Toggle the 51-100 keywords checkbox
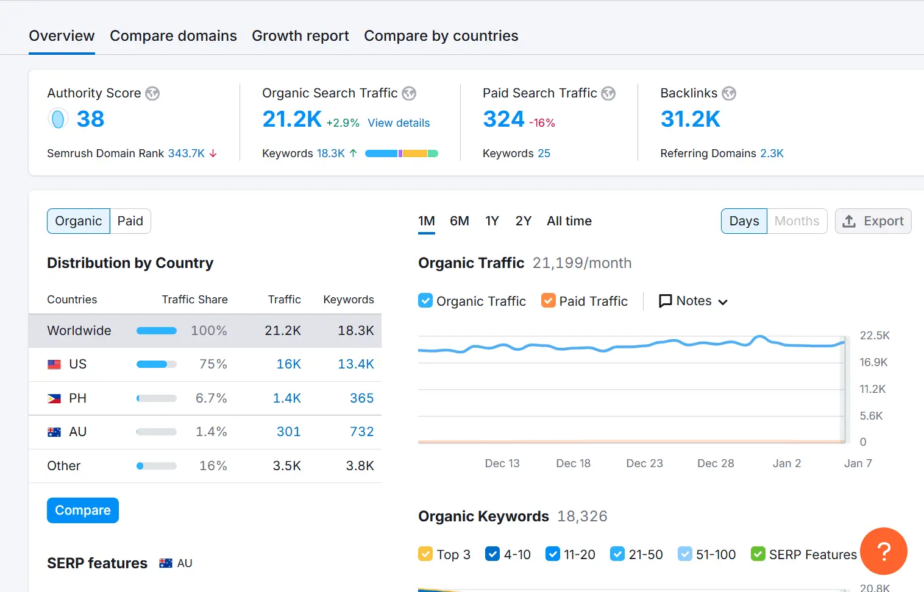This screenshot has height=592, width=924. 685,554
